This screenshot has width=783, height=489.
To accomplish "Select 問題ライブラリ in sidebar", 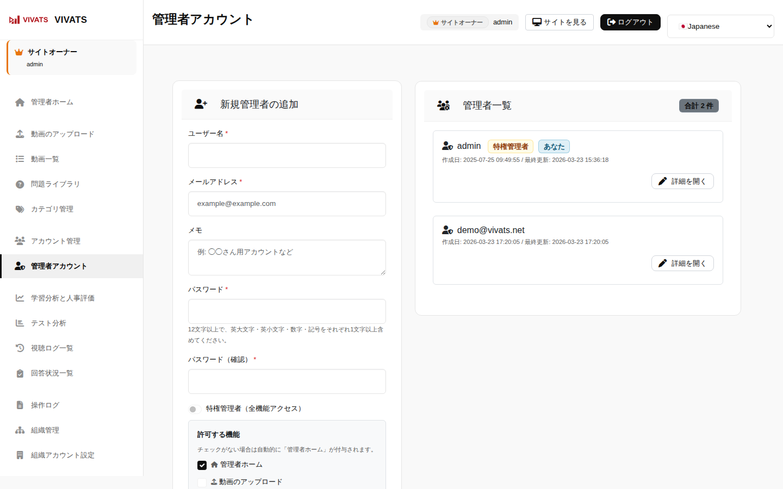I will [72, 184].
